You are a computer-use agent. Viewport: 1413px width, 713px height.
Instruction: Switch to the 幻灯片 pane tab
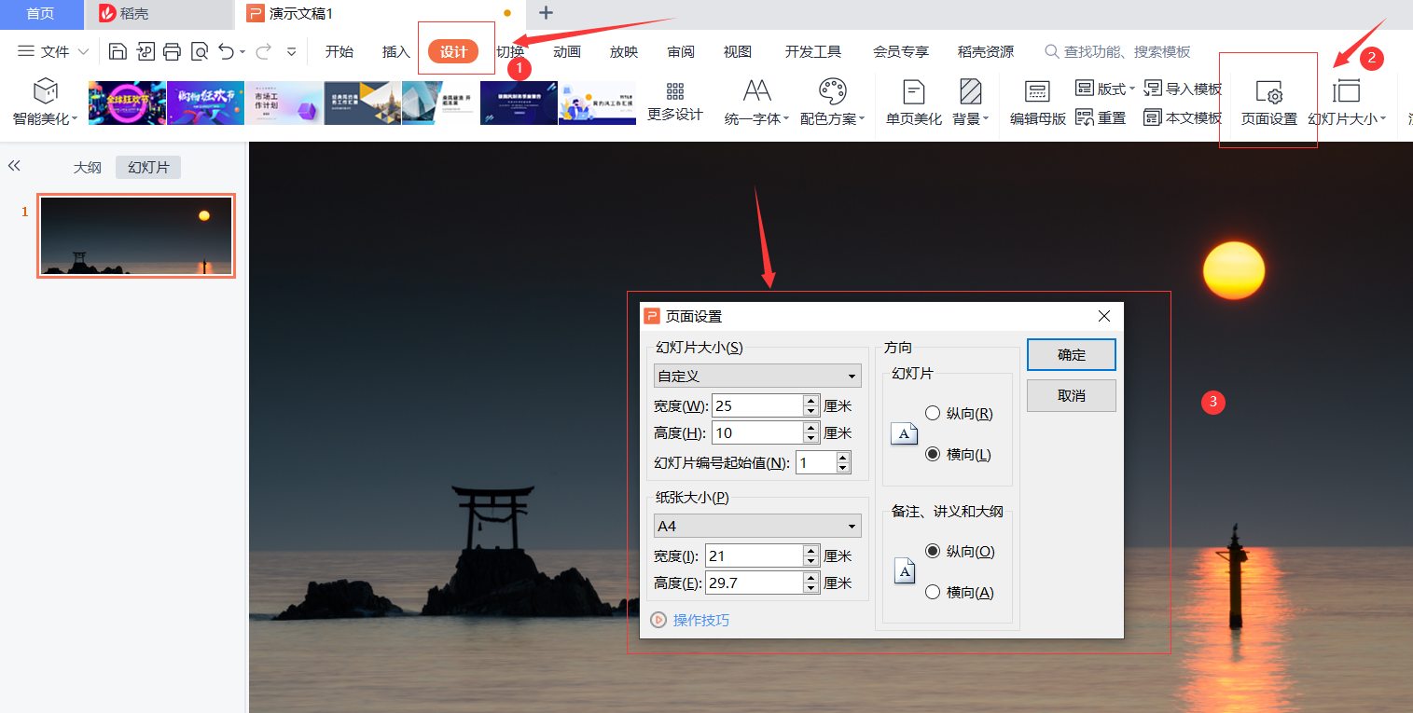(x=148, y=168)
